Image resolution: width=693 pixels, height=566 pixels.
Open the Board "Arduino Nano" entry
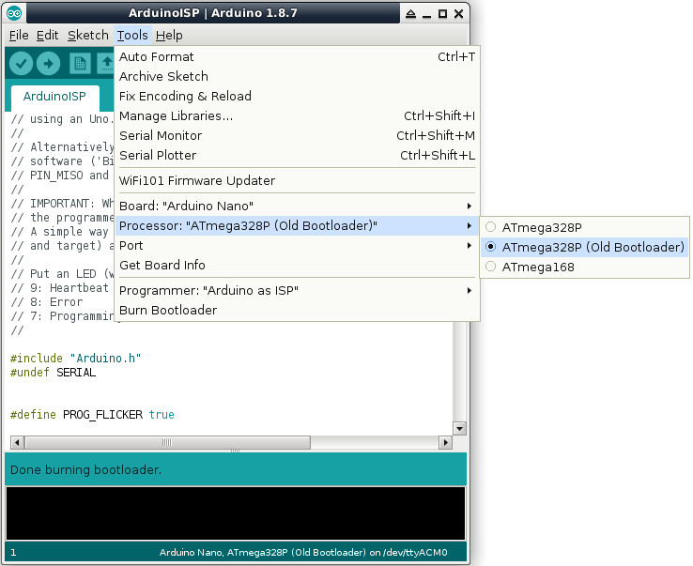[x=297, y=206]
